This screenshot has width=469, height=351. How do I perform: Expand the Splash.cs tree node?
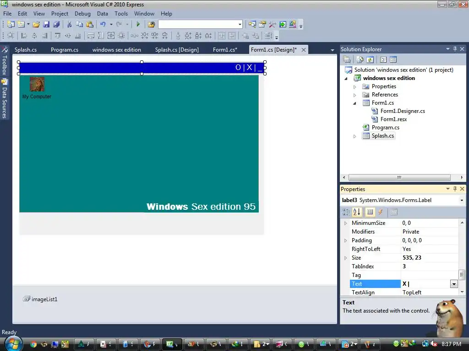coord(355,136)
